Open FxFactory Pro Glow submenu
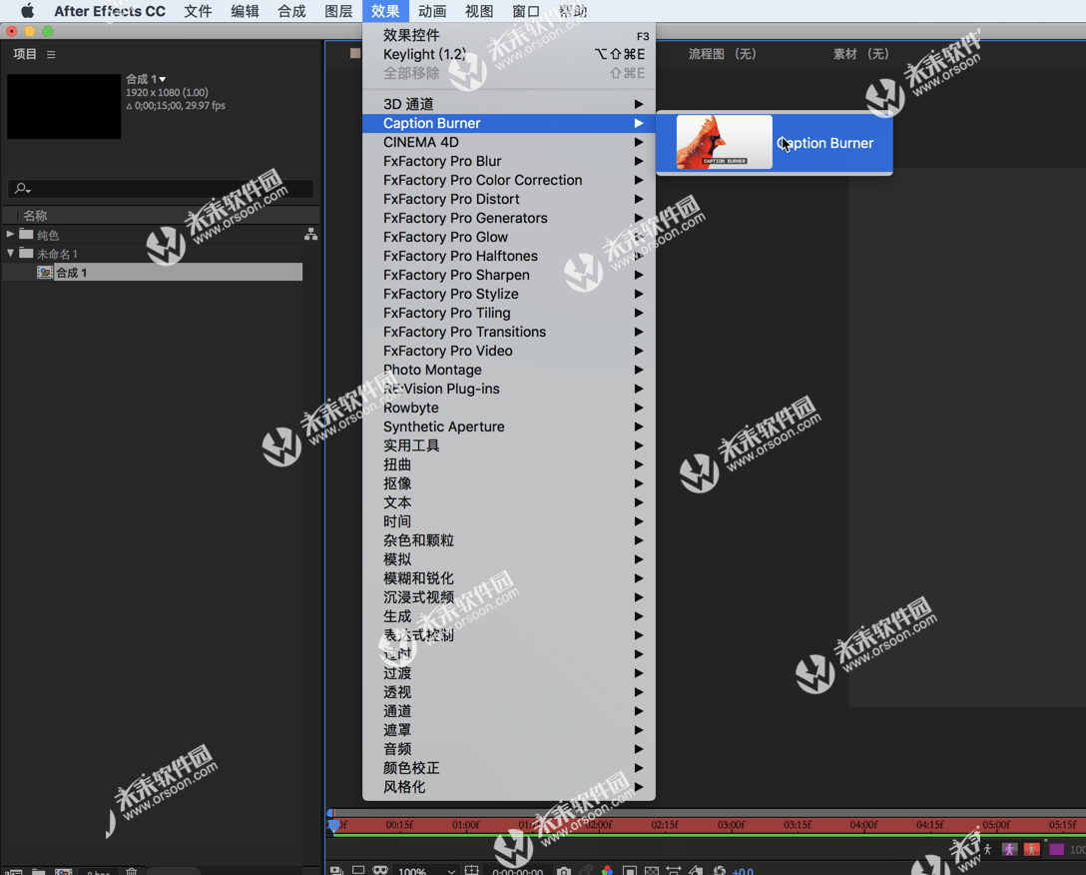 [508, 237]
